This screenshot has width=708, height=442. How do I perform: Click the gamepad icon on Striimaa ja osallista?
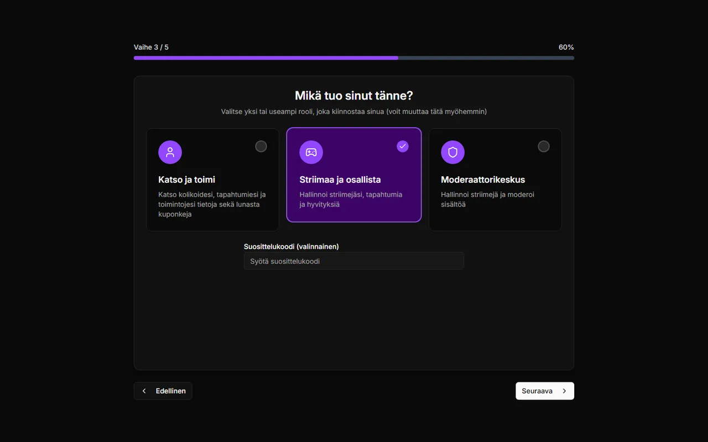[x=311, y=152]
